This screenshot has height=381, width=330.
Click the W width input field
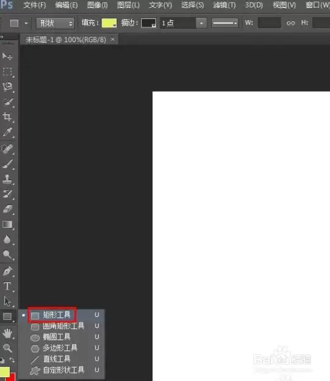(269, 23)
